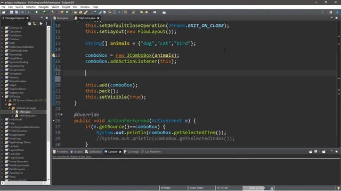
Task: Switch to the Javadoc tab
Action: coord(77,152)
